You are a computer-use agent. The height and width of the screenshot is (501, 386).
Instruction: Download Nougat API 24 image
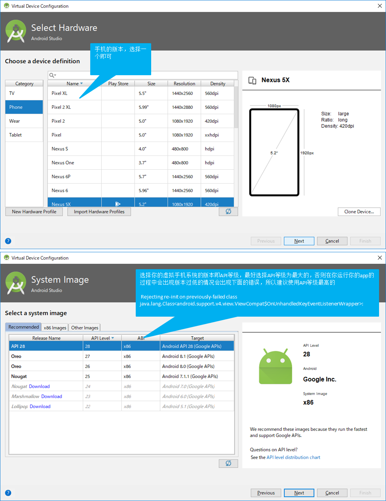(39, 386)
